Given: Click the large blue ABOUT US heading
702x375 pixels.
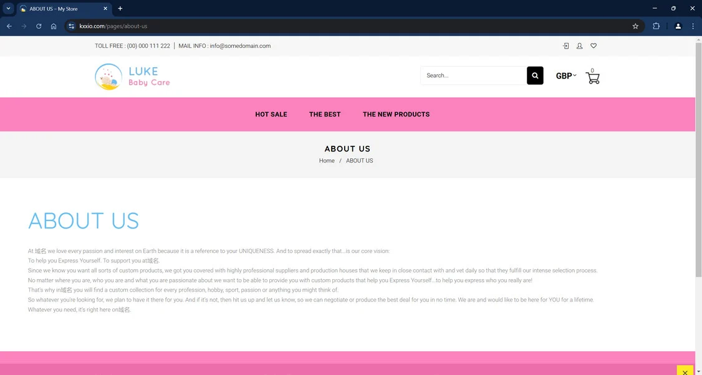Looking at the screenshot, I should click(x=84, y=221).
